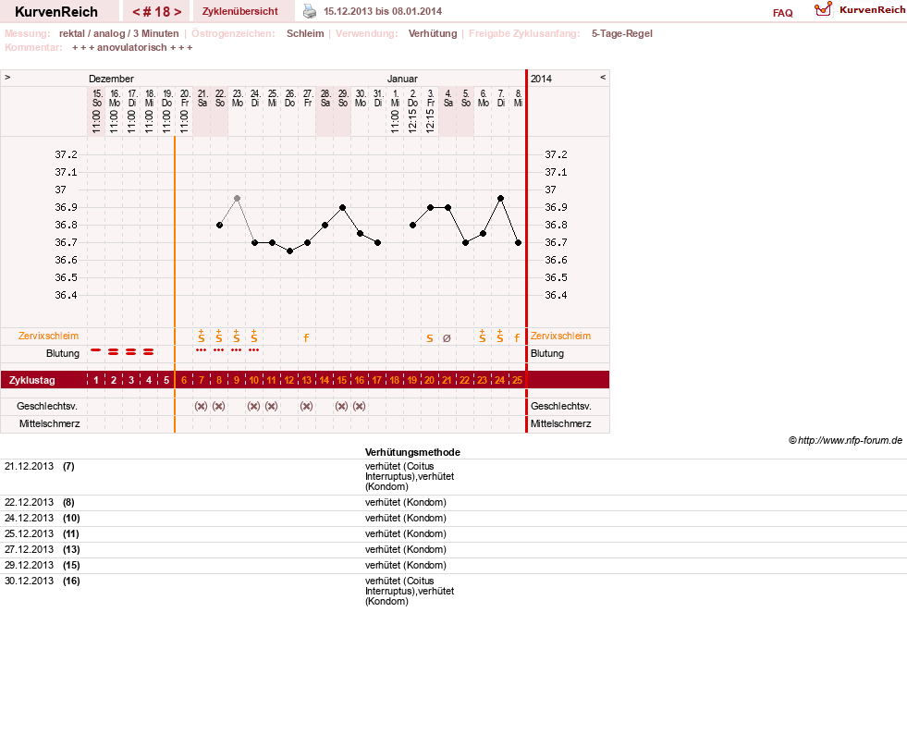
Task: Click the printer icon
Action: coord(310,11)
